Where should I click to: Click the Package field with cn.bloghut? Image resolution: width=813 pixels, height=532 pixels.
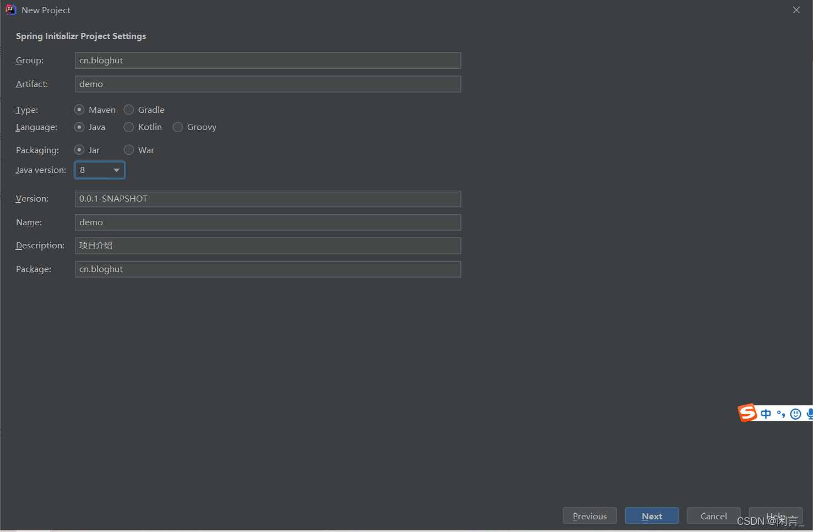tap(268, 269)
